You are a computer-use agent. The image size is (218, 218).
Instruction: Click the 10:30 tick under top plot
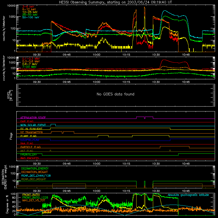pyautogui.click(x=156, y=55)
